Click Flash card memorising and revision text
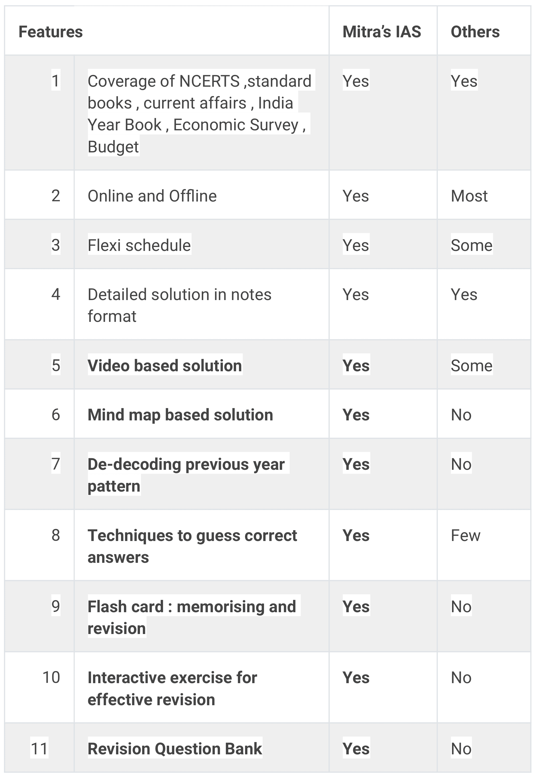Screen dimensions: 536x778 coord(191,617)
